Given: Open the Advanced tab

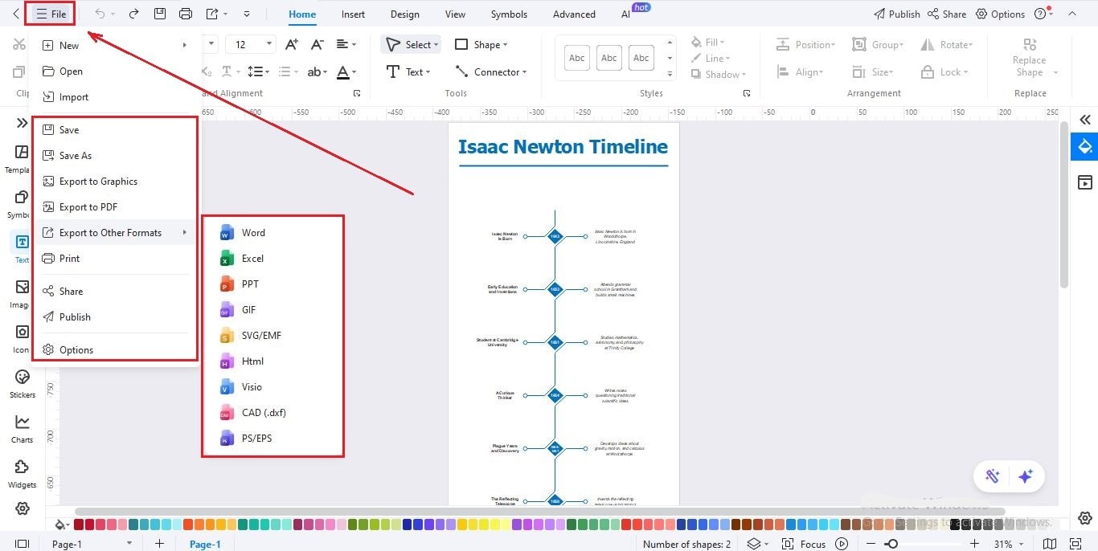Looking at the screenshot, I should (574, 14).
